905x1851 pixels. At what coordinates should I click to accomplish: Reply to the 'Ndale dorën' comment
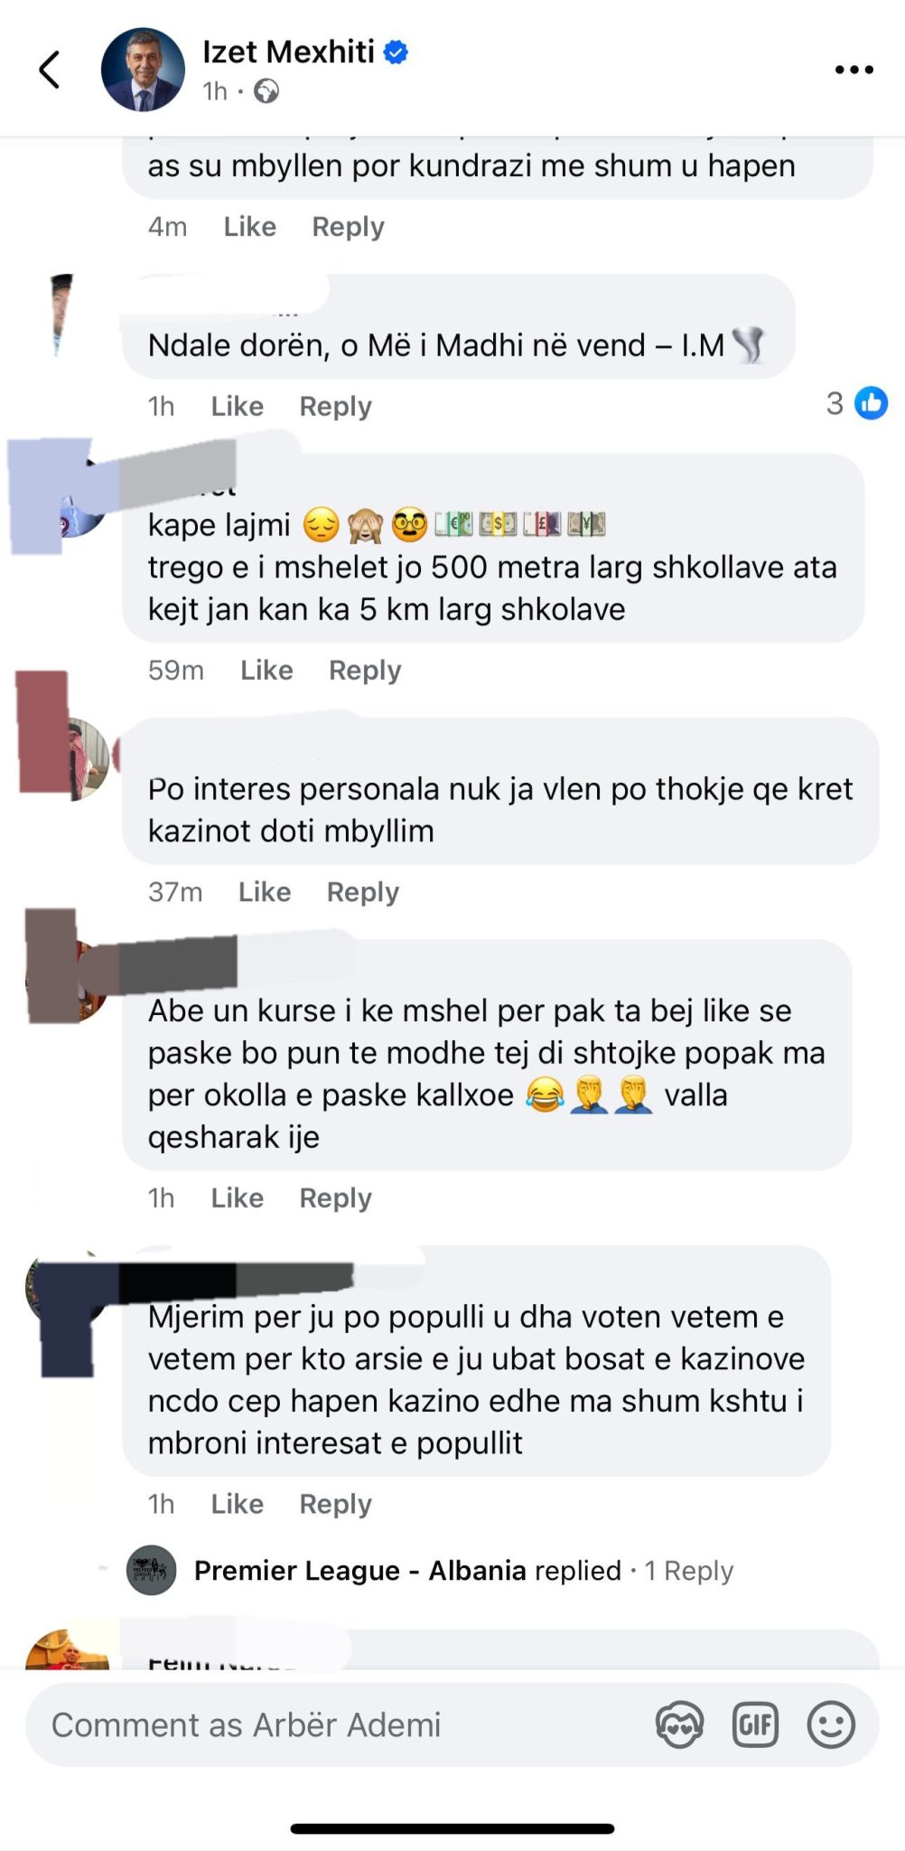(335, 406)
